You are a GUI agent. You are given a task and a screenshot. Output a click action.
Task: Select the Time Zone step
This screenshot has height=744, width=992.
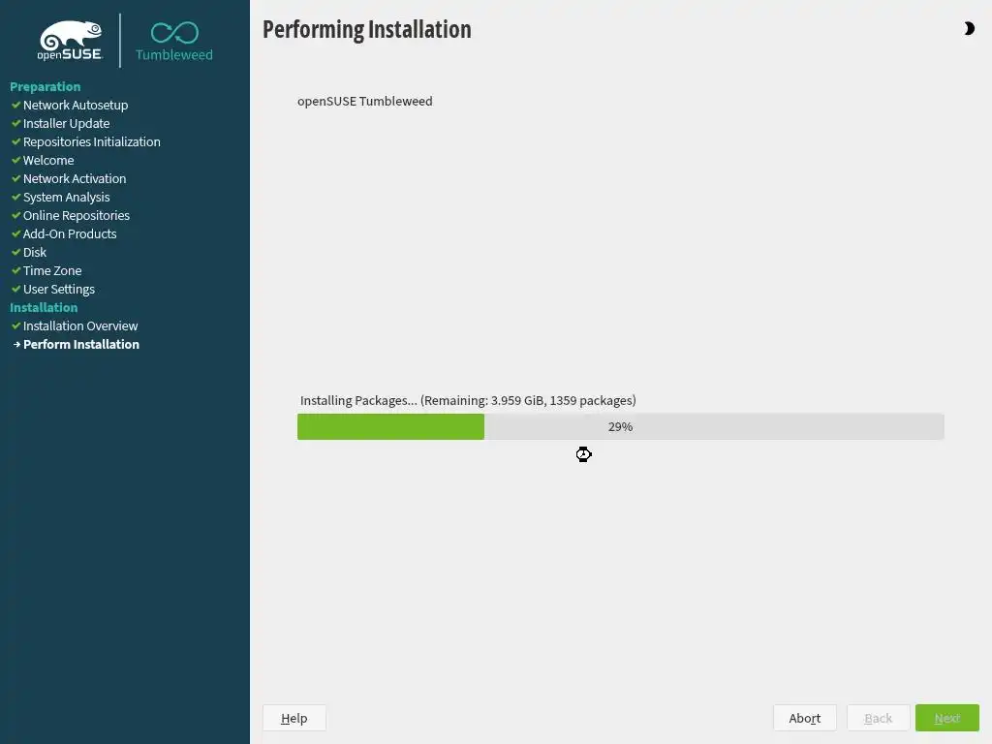click(52, 270)
